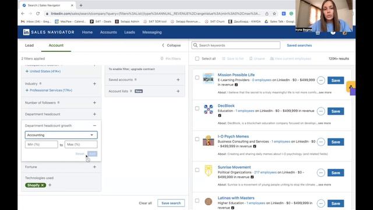Open the Mission Possible Life company logo
This screenshot has width=373, height=210.
click(208, 79)
